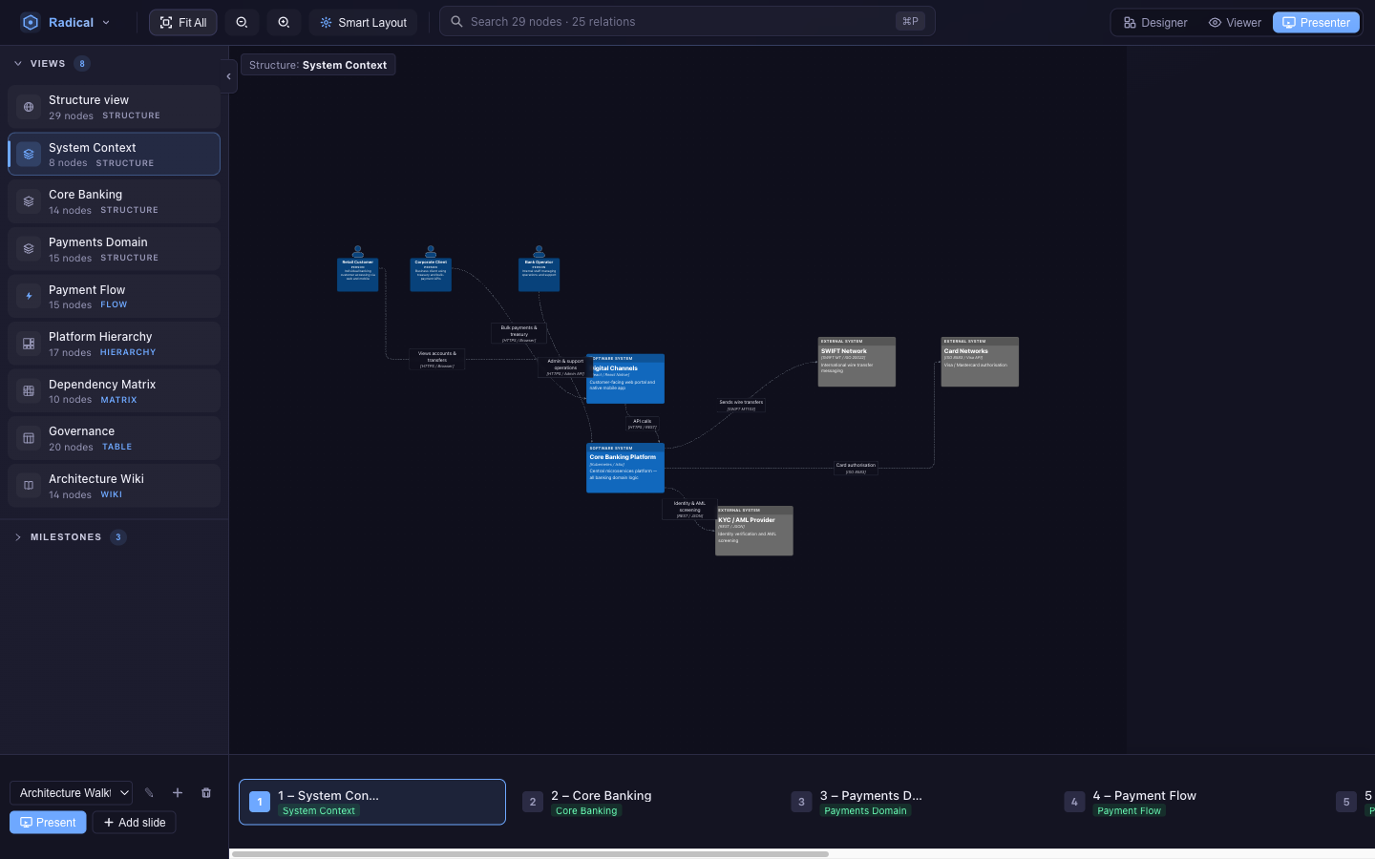Click the Structure view globe icon

[x=29, y=107]
